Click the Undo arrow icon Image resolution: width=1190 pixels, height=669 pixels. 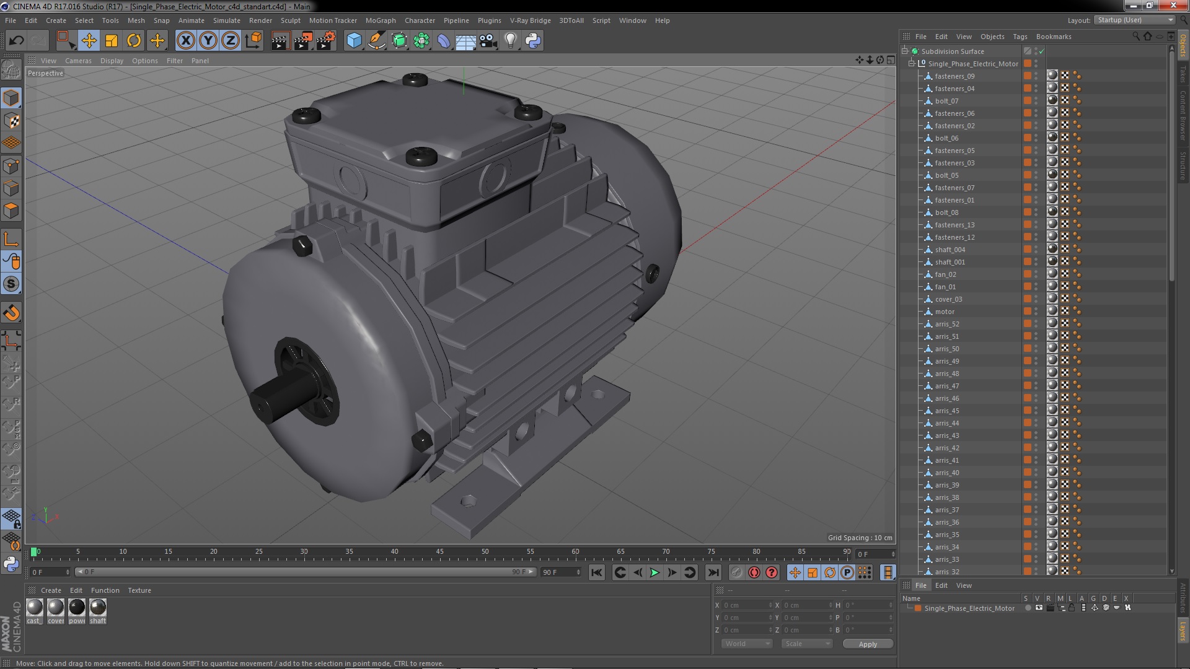pos(16,41)
